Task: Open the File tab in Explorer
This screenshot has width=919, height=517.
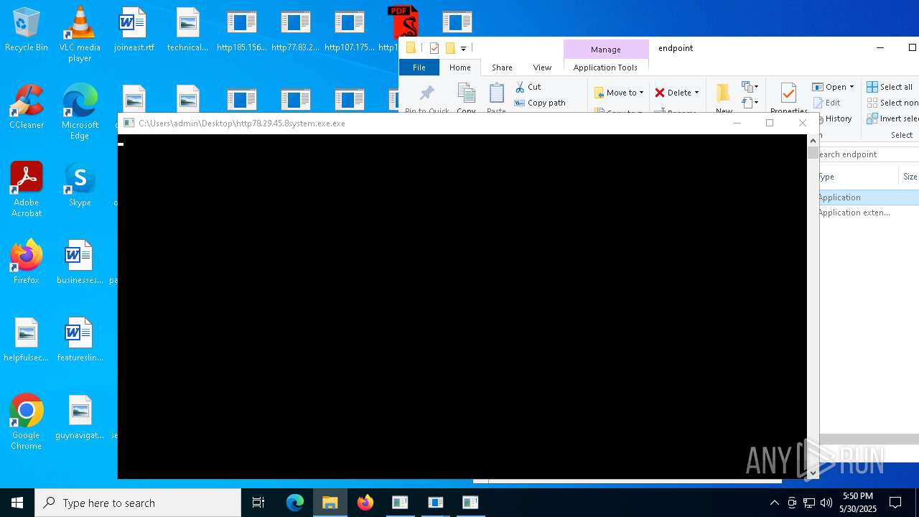Action: 419,67
